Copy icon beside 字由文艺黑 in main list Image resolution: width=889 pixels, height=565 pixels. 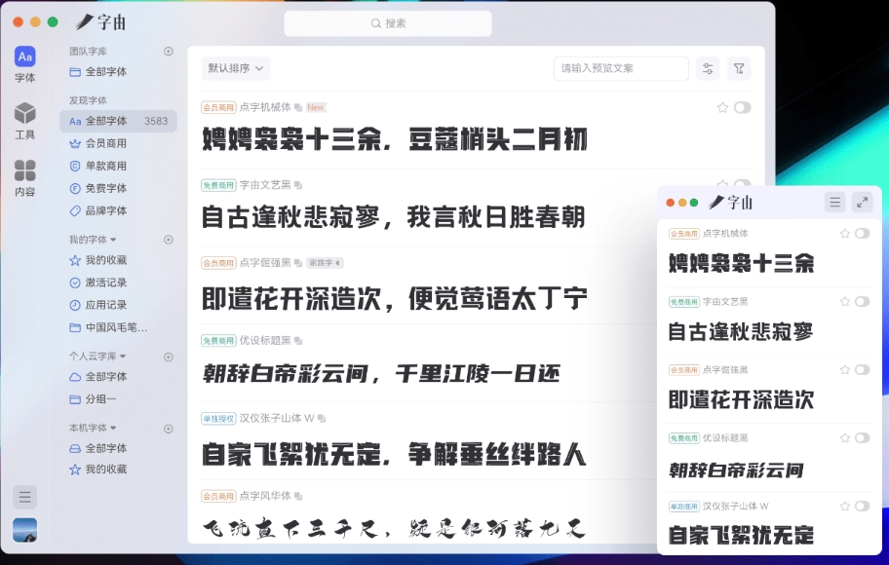pyautogui.click(x=298, y=185)
